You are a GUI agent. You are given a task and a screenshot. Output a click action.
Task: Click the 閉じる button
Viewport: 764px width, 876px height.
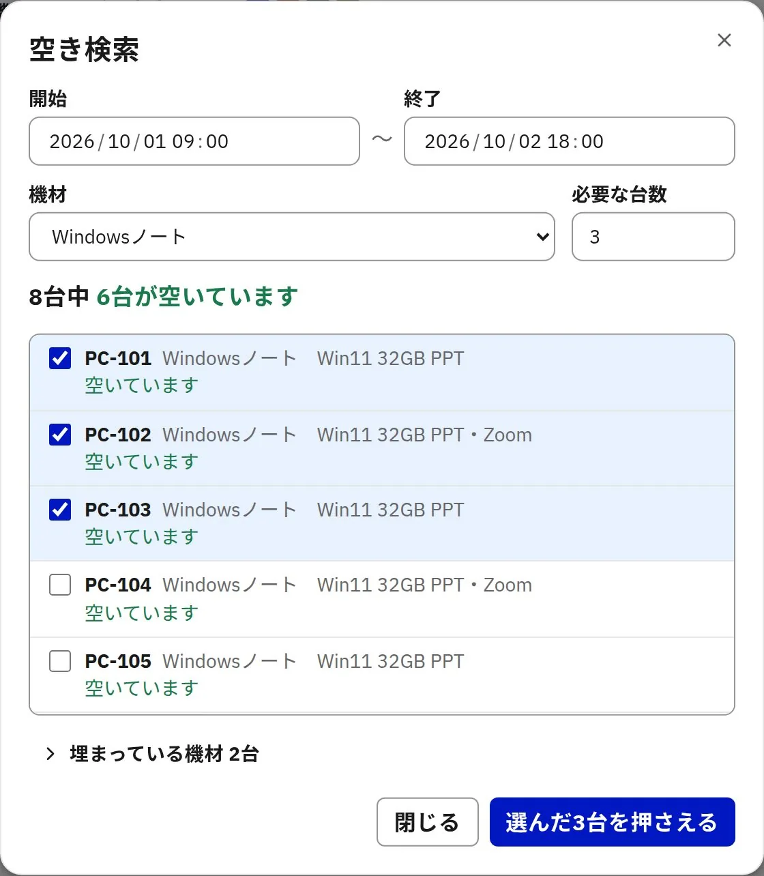(x=428, y=822)
